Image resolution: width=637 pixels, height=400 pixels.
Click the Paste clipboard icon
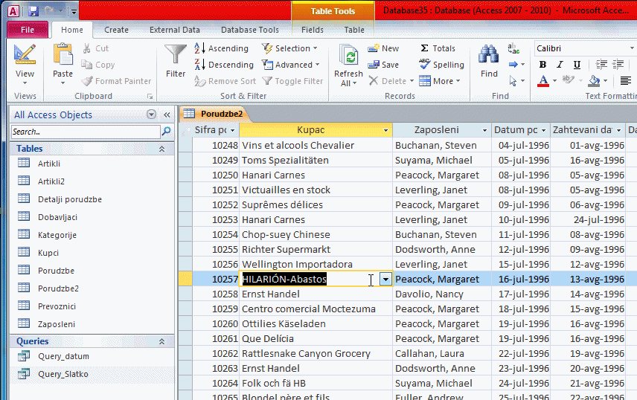(63, 54)
